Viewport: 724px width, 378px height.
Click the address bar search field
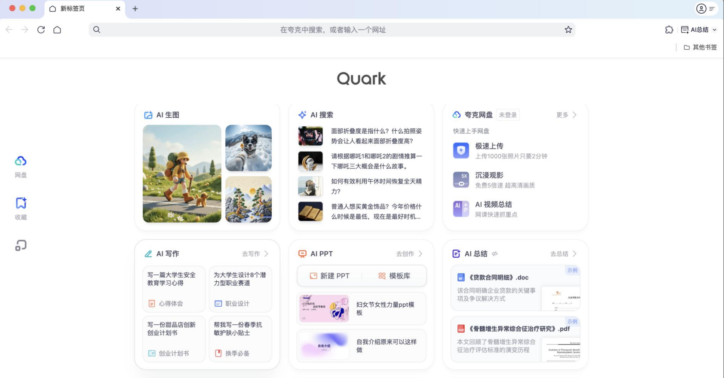pos(332,30)
